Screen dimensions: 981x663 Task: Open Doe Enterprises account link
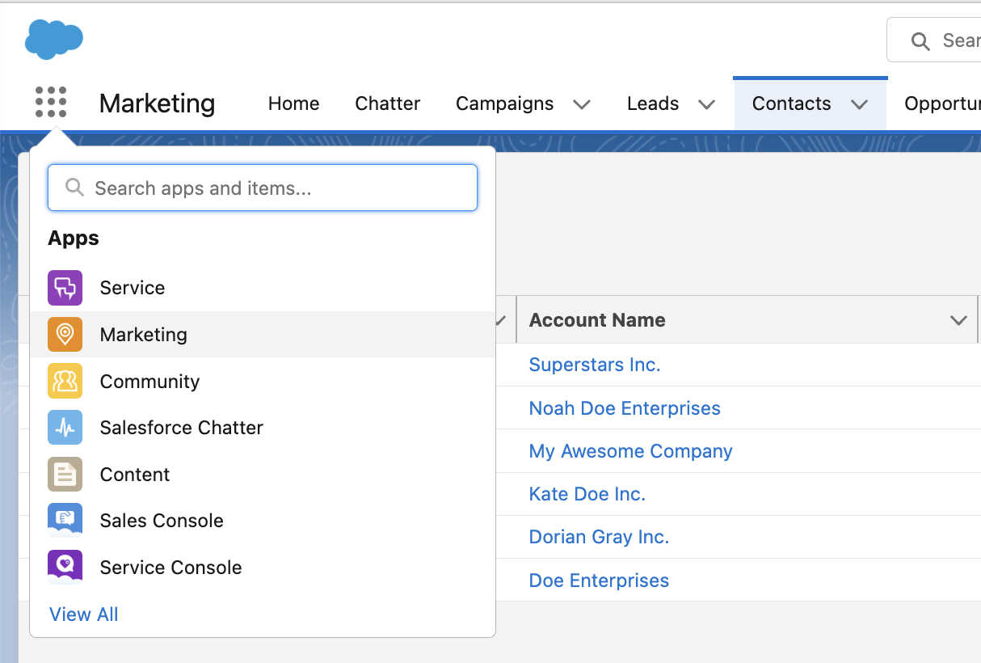click(599, 581)
